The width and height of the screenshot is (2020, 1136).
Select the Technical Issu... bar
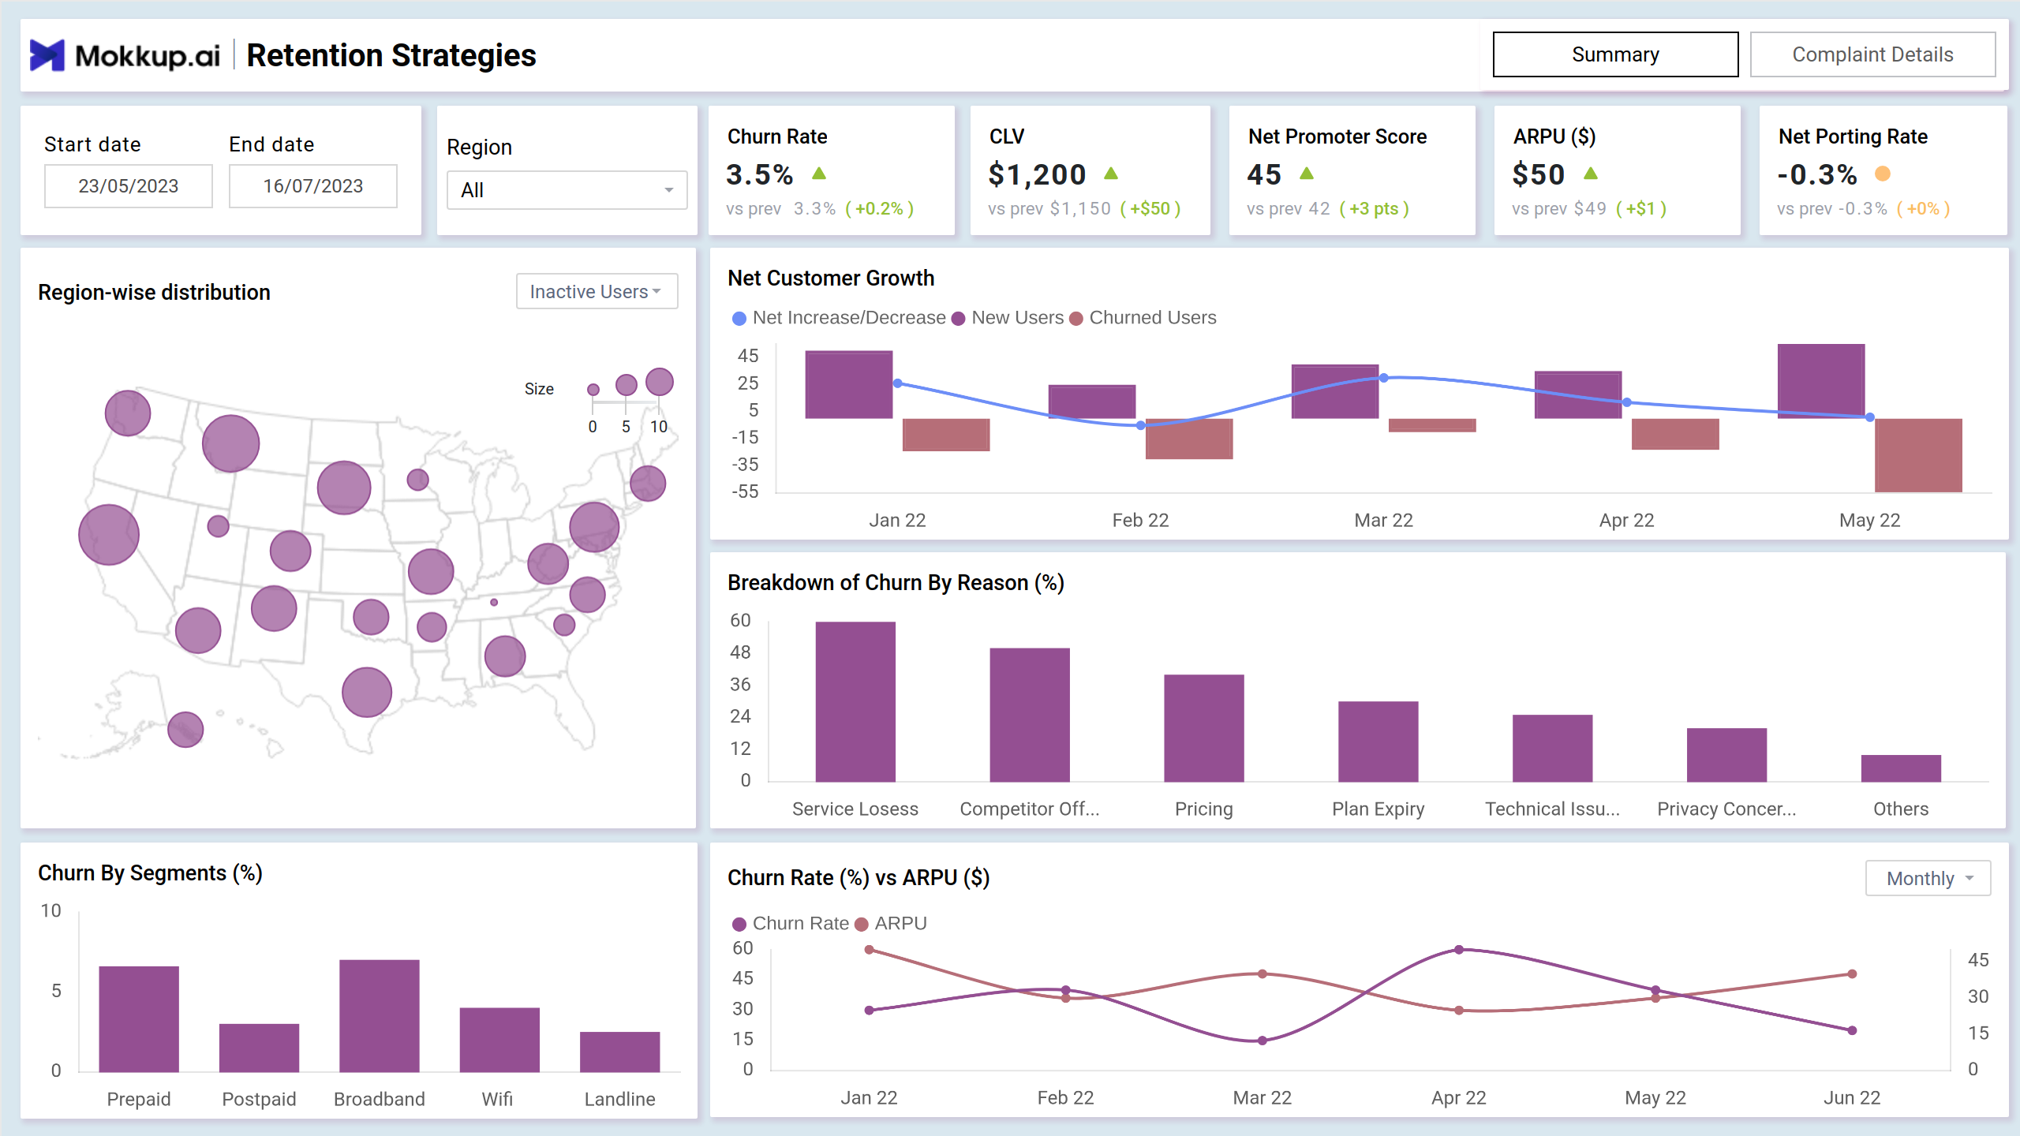[x=1553, y=749]
